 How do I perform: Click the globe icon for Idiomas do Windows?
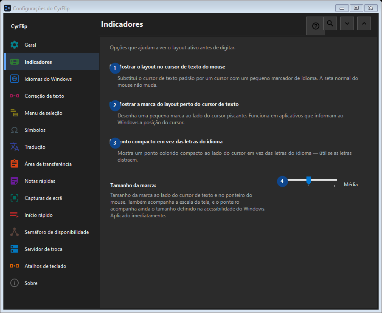(14, 79)
